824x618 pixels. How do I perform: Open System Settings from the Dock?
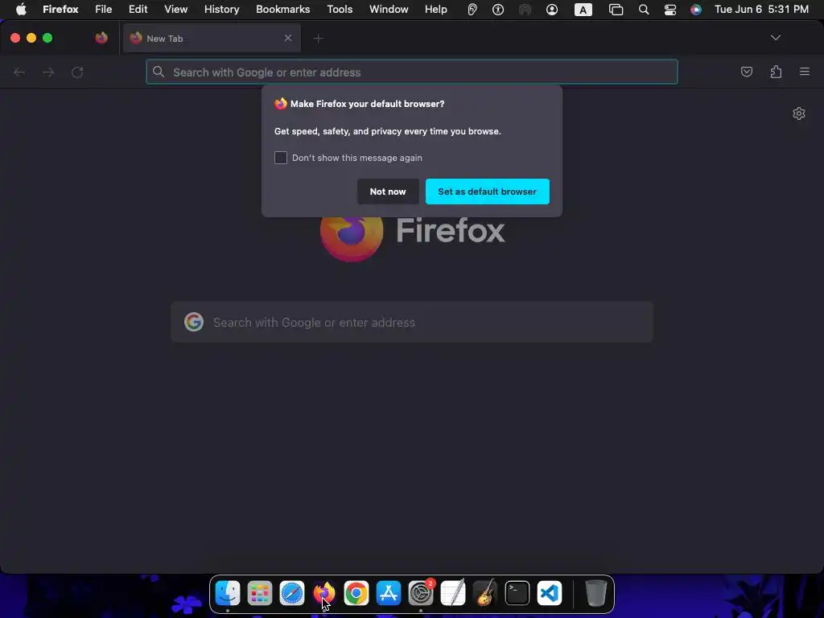click(x=421, y=593)
